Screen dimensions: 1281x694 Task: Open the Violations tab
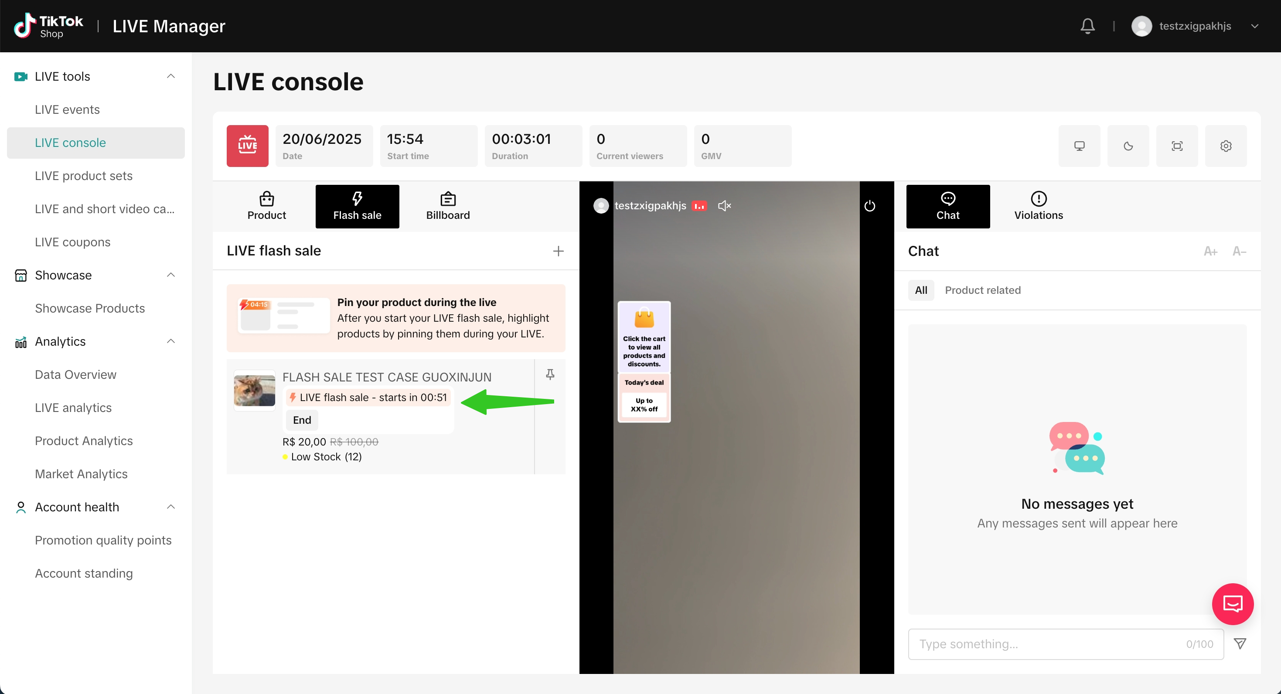pyautogui.click(x=1038, y=206)
